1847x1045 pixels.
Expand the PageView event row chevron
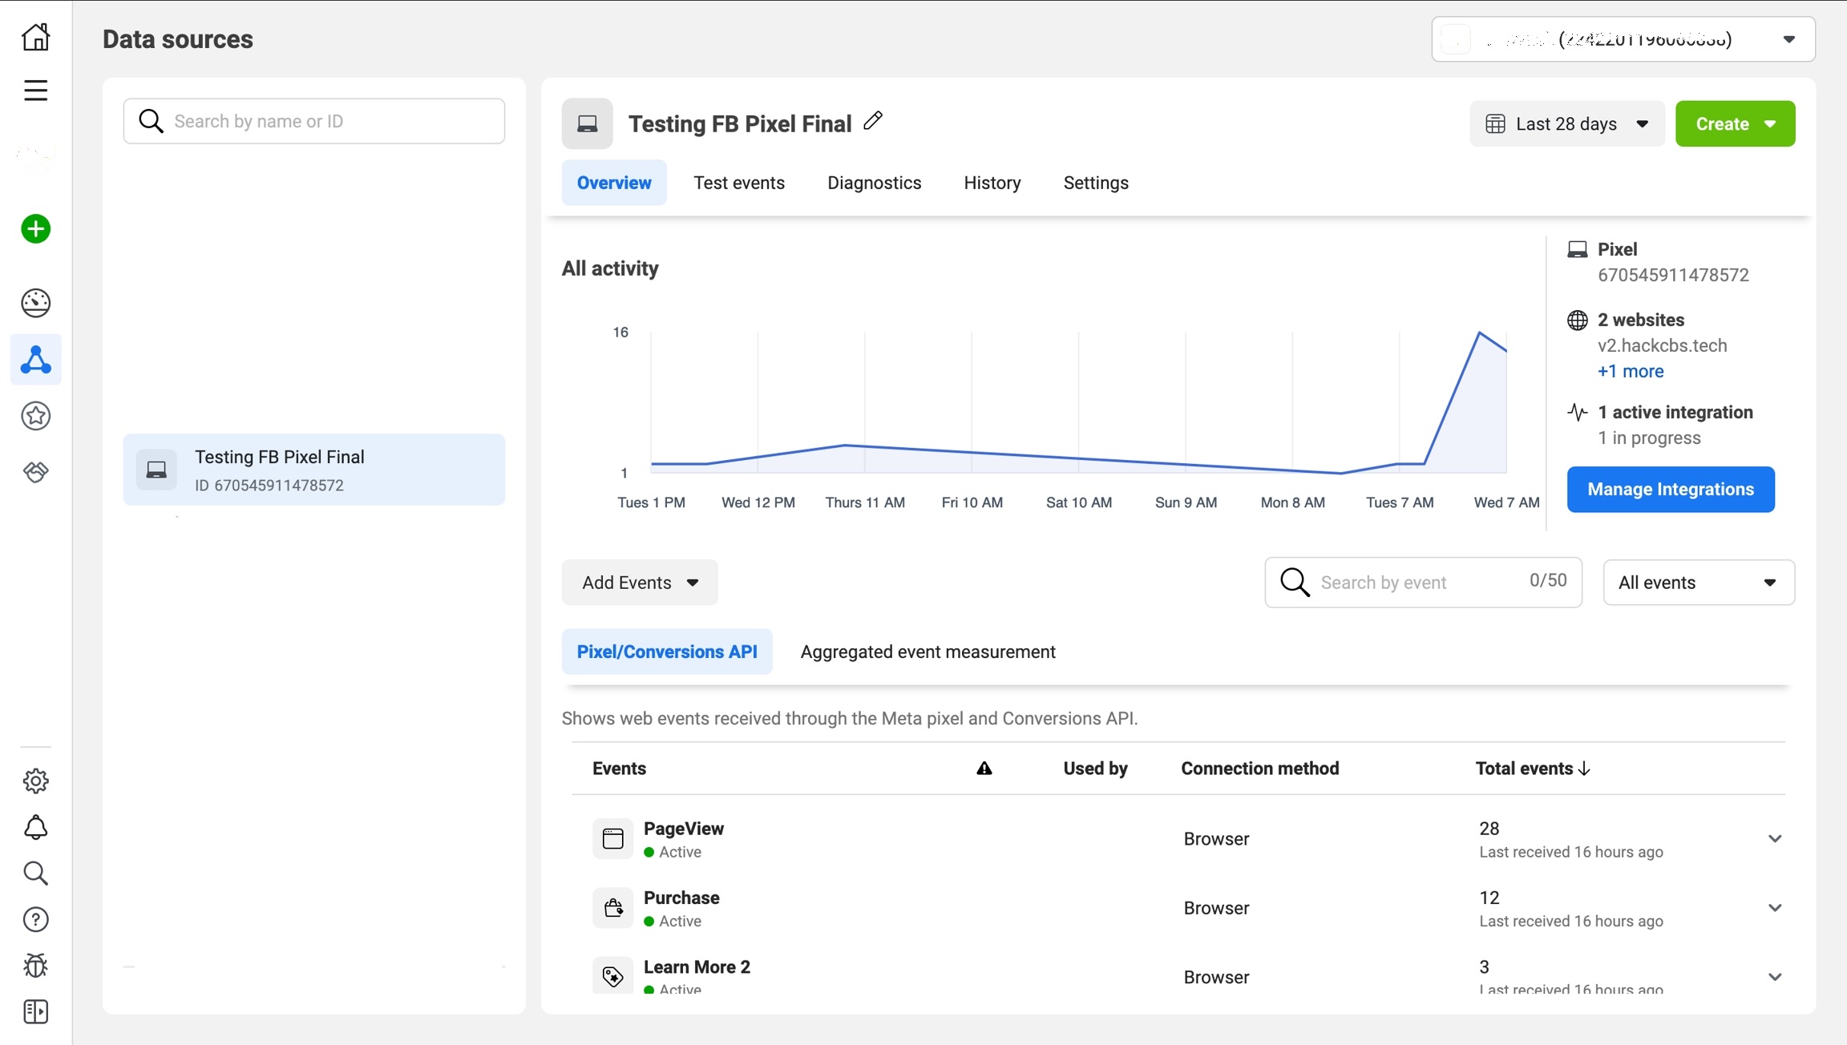coord(1774,839)
